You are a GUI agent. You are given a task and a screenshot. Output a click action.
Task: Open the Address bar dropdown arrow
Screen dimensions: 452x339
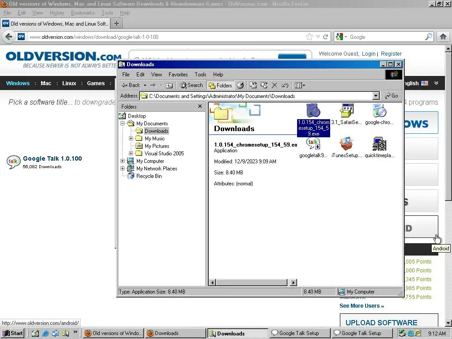pyautogui.click(x=376, y=96)
